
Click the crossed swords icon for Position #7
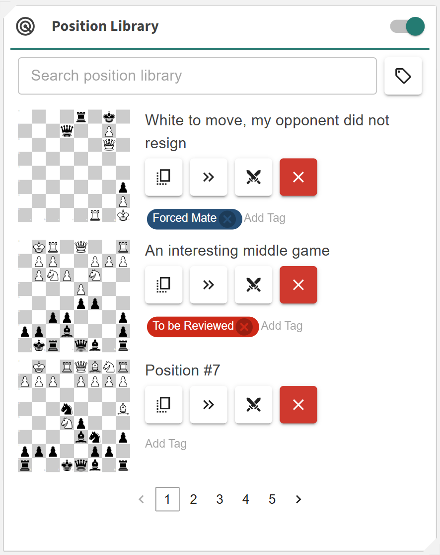[x=253, y=405]
